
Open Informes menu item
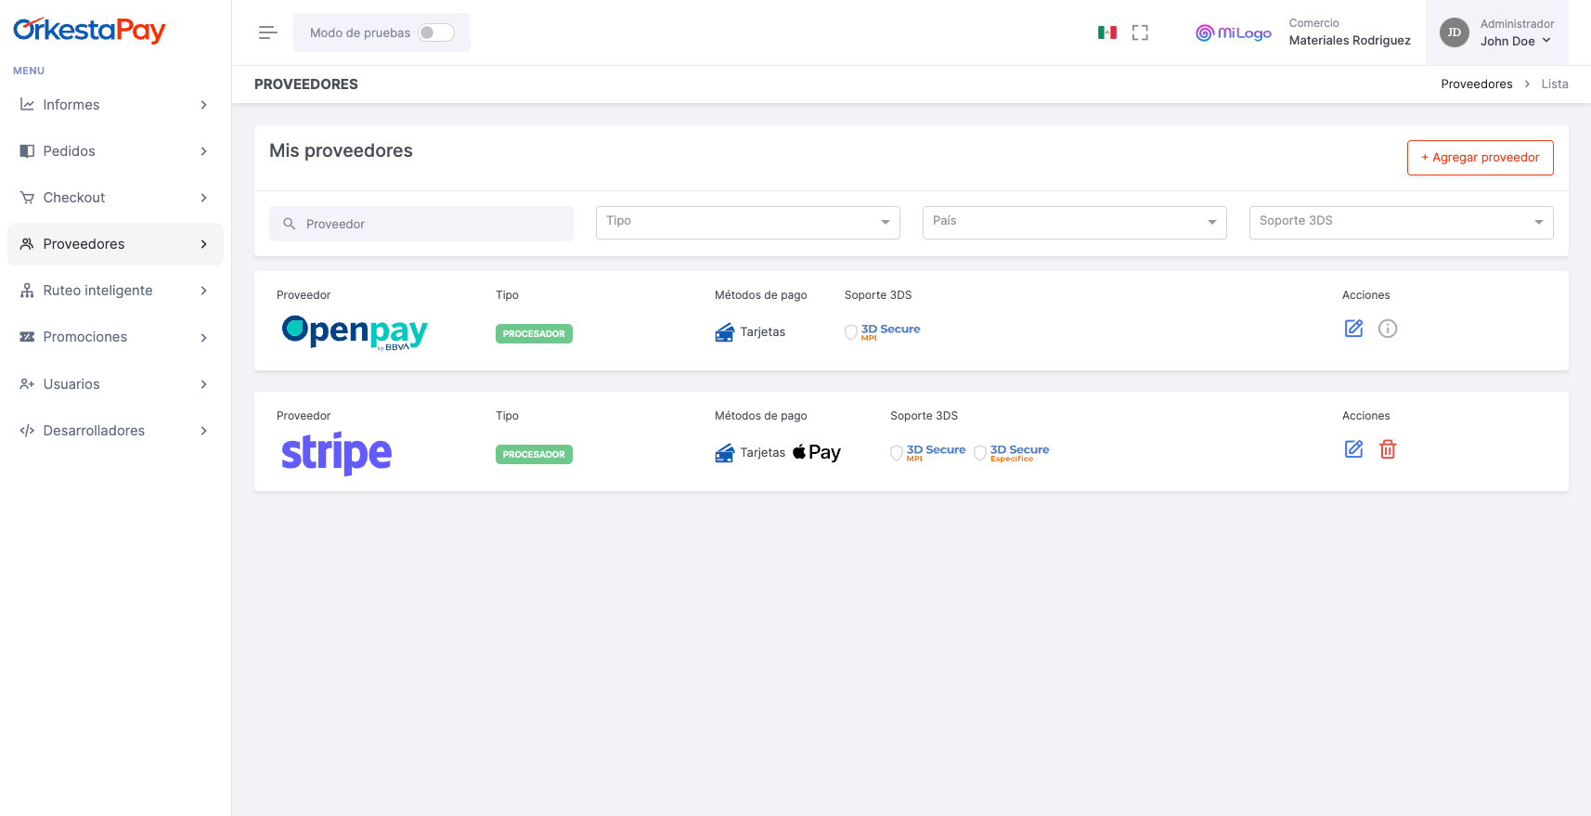[x=115, y=105]
